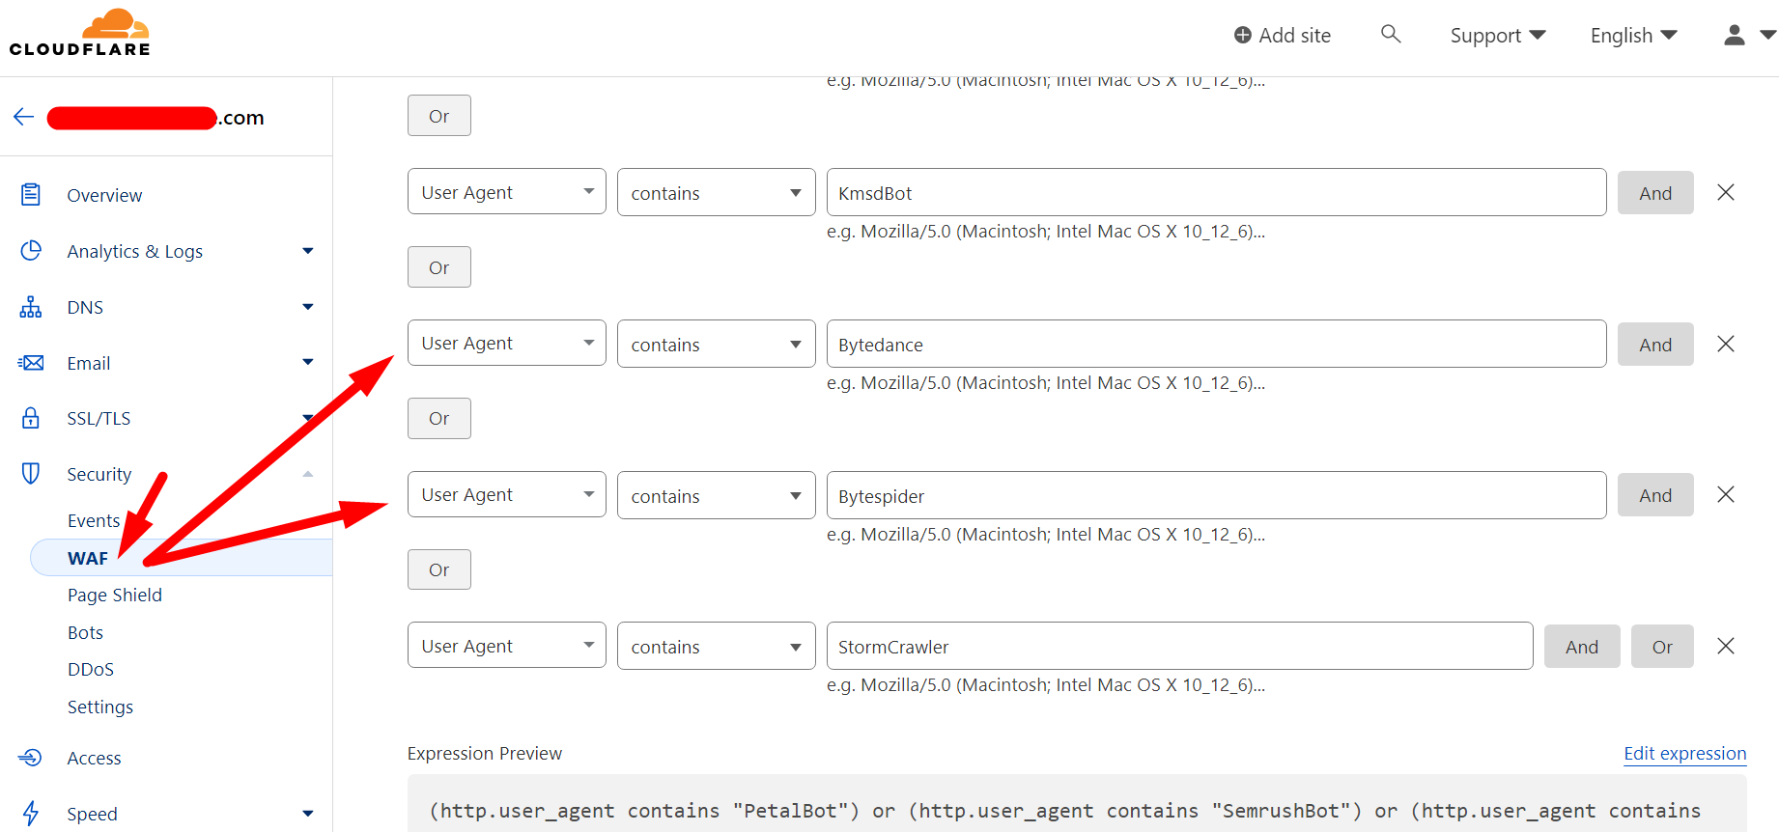Remove the Bytespider rule row
The image size is (1779, 832).
pos(1726,494)
